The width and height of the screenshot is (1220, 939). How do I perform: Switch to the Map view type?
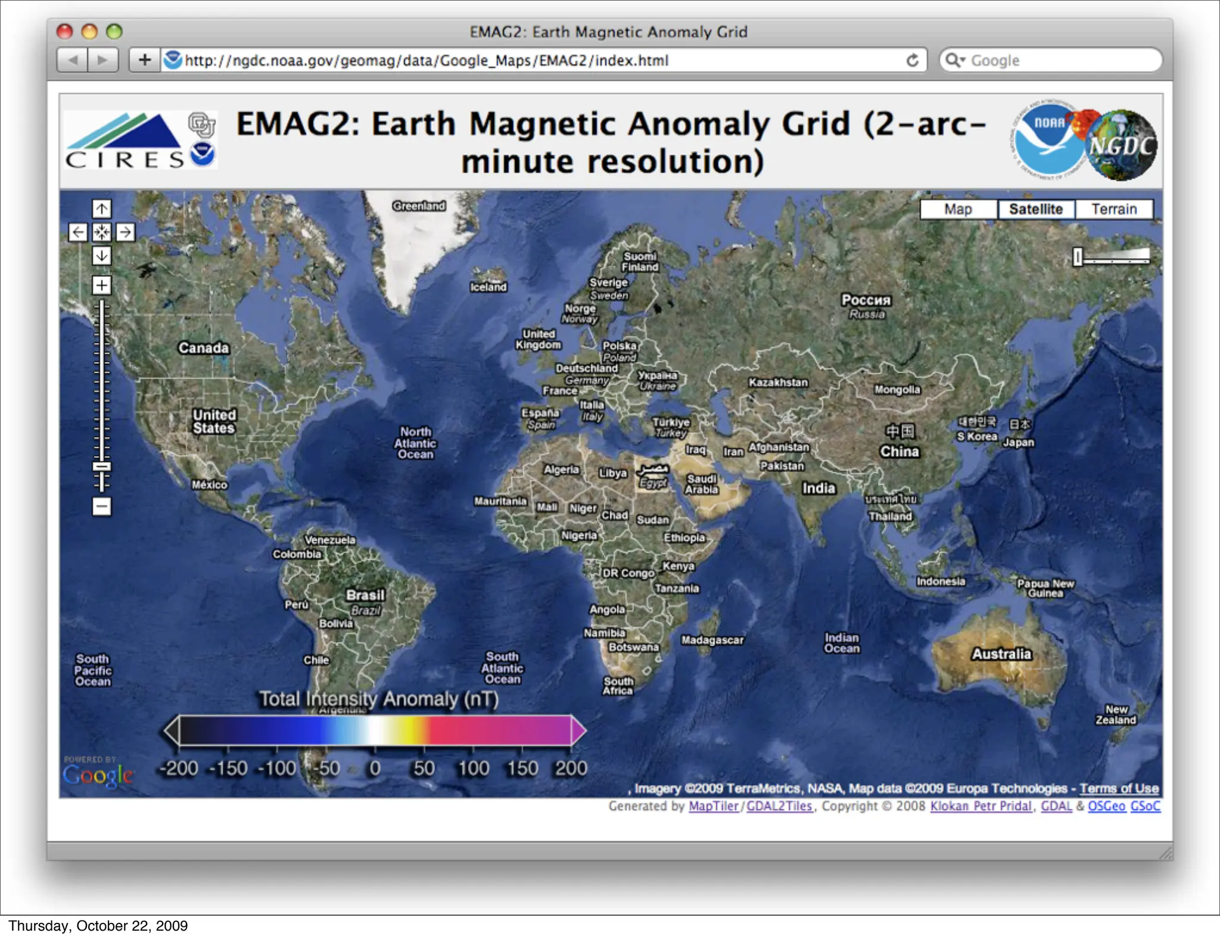958,209
